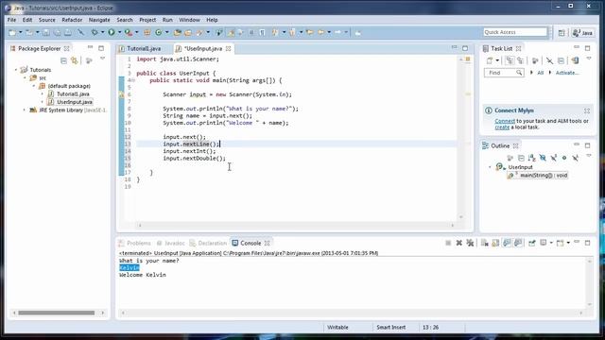Screen dimensions: 605x340
Task: Click Collapse All in Outline toolbar
Action: point(521,158)
